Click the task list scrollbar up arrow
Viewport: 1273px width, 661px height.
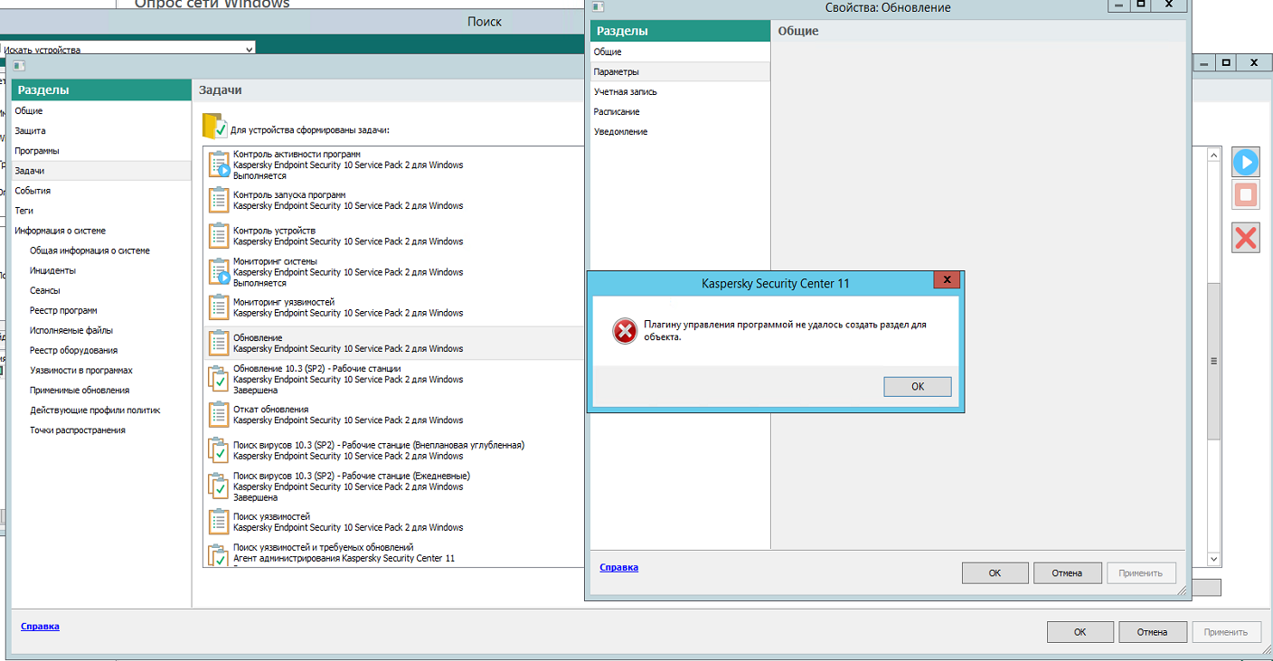pyautogui.click(x=1214, y=154)
